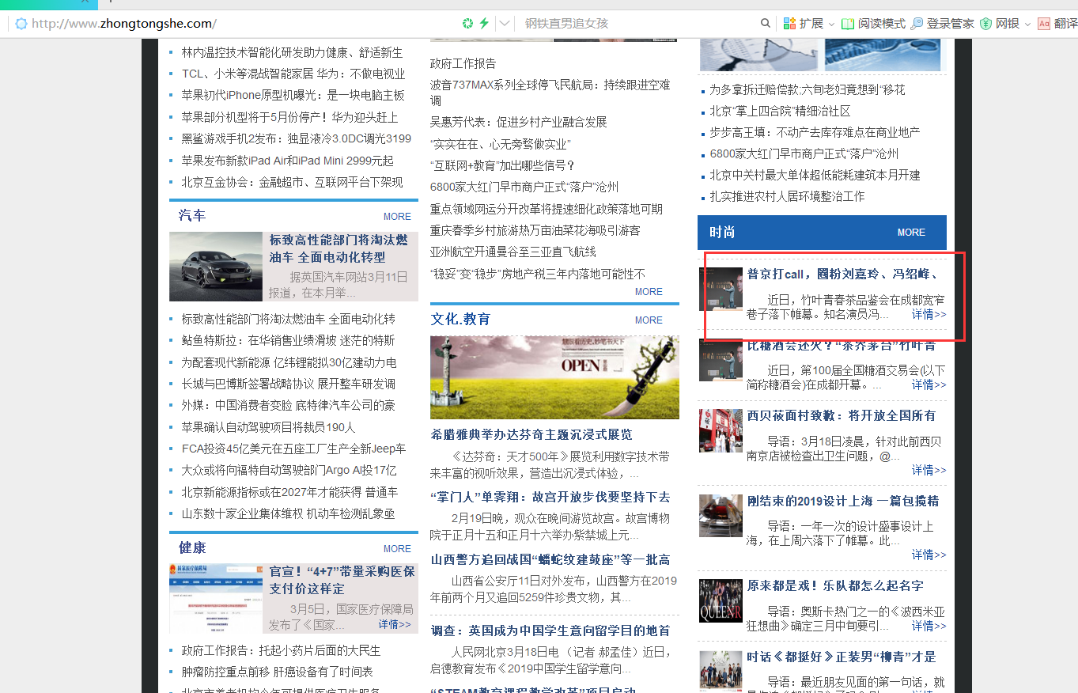Open 亚洲航空开通曼谷至三亚直飞航线

(513, 252)
